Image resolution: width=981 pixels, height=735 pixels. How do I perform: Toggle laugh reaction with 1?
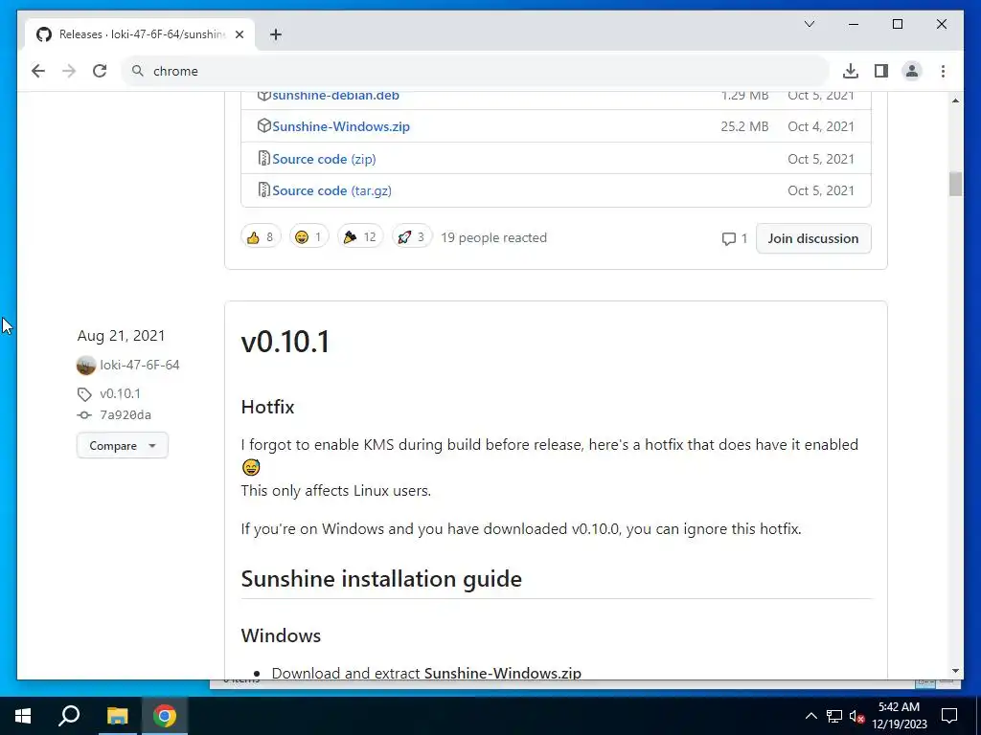coord(309,237)
